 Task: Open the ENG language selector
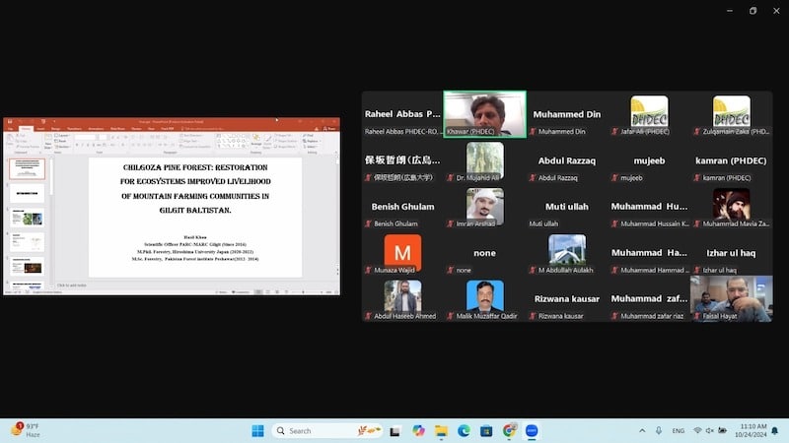[679, 430]
